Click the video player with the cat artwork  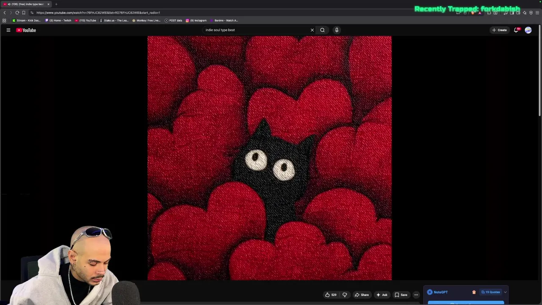click(x=269, y=158)
